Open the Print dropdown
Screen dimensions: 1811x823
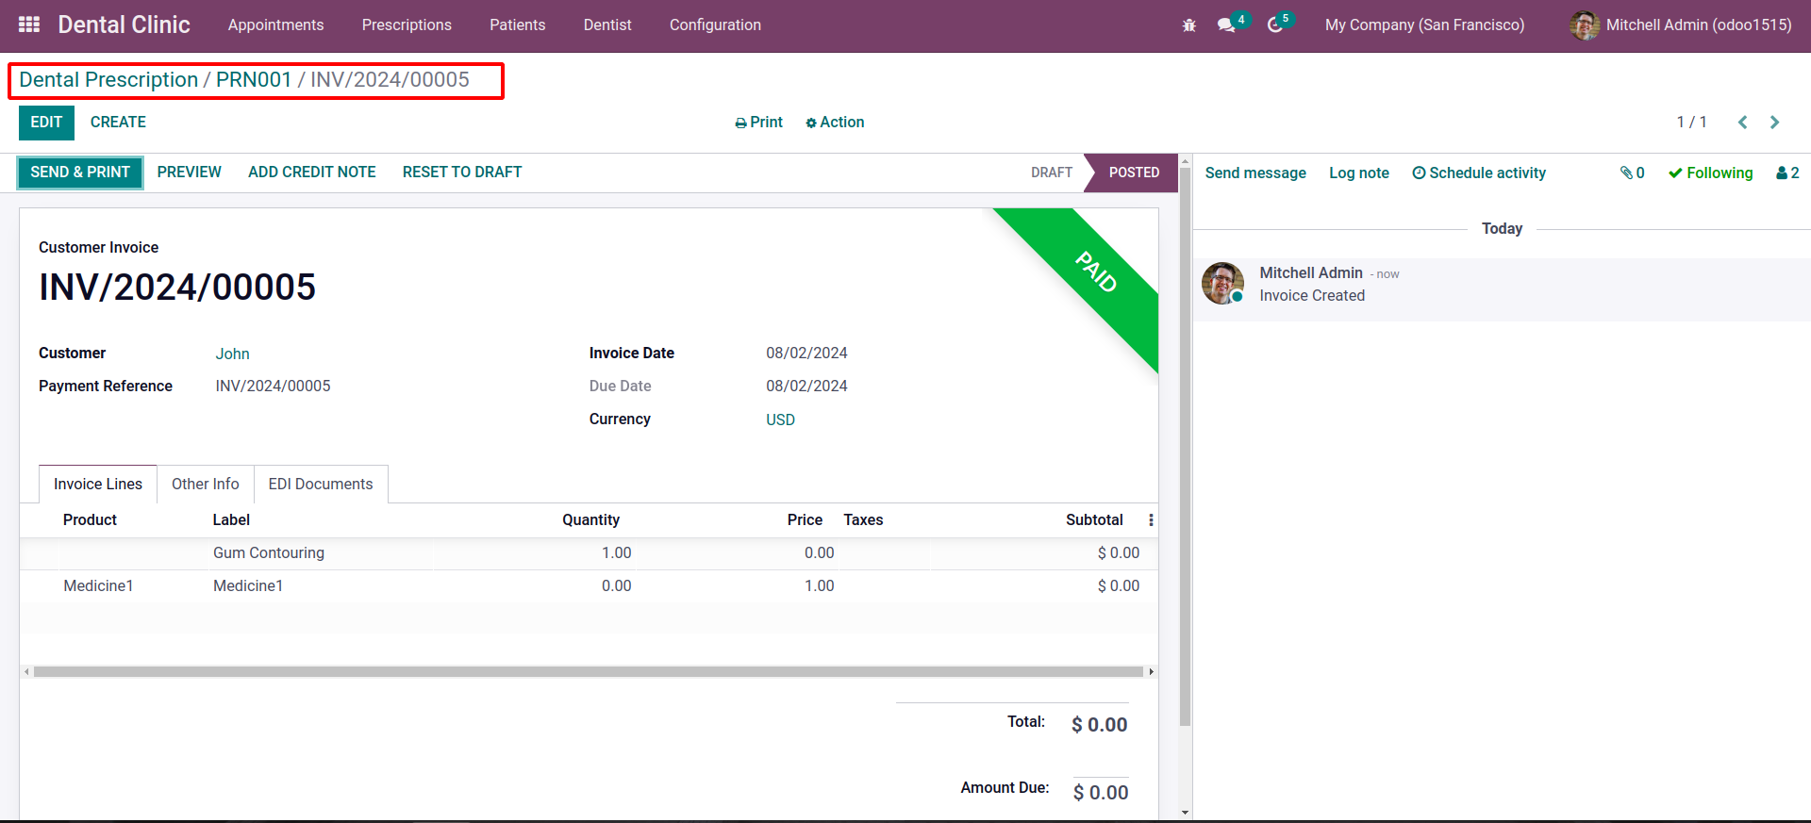pyautogui.click(x=759, y=123)
